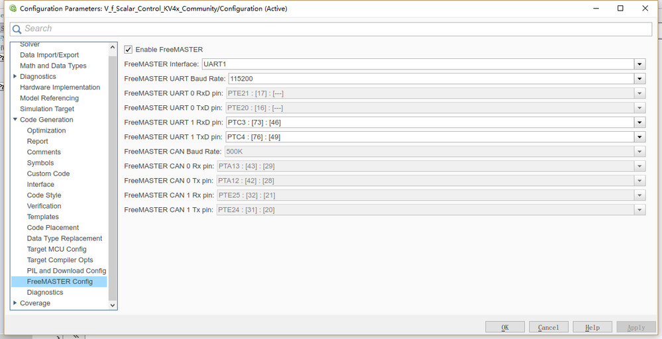Image resolution: width=662 pixels, height=339 pixels.
Task: Open FreeMASTER UART 1 RxD pin dropdown
Action: click(x=639, y=122)
